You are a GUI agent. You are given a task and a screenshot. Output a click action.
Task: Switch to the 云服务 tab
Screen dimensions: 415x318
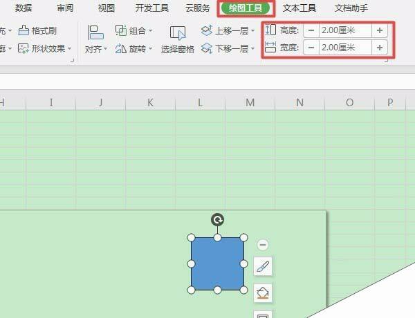(197, 8)
